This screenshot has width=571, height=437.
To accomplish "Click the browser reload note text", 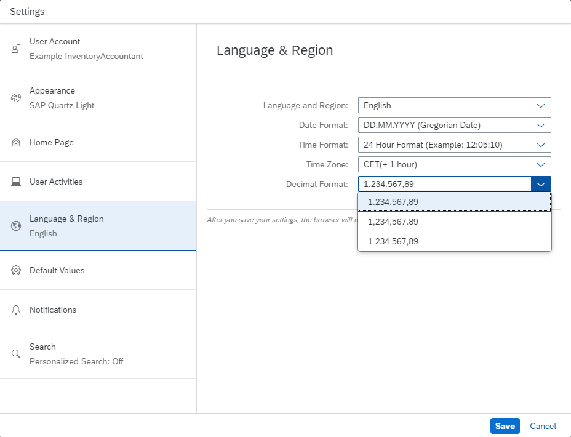I will click(x=282, y=220).
